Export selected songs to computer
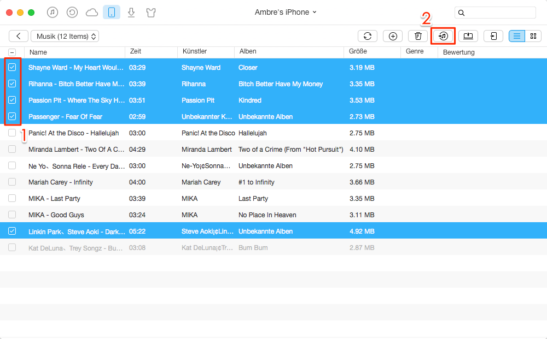The image size is (547, 339). click(468, 36)
